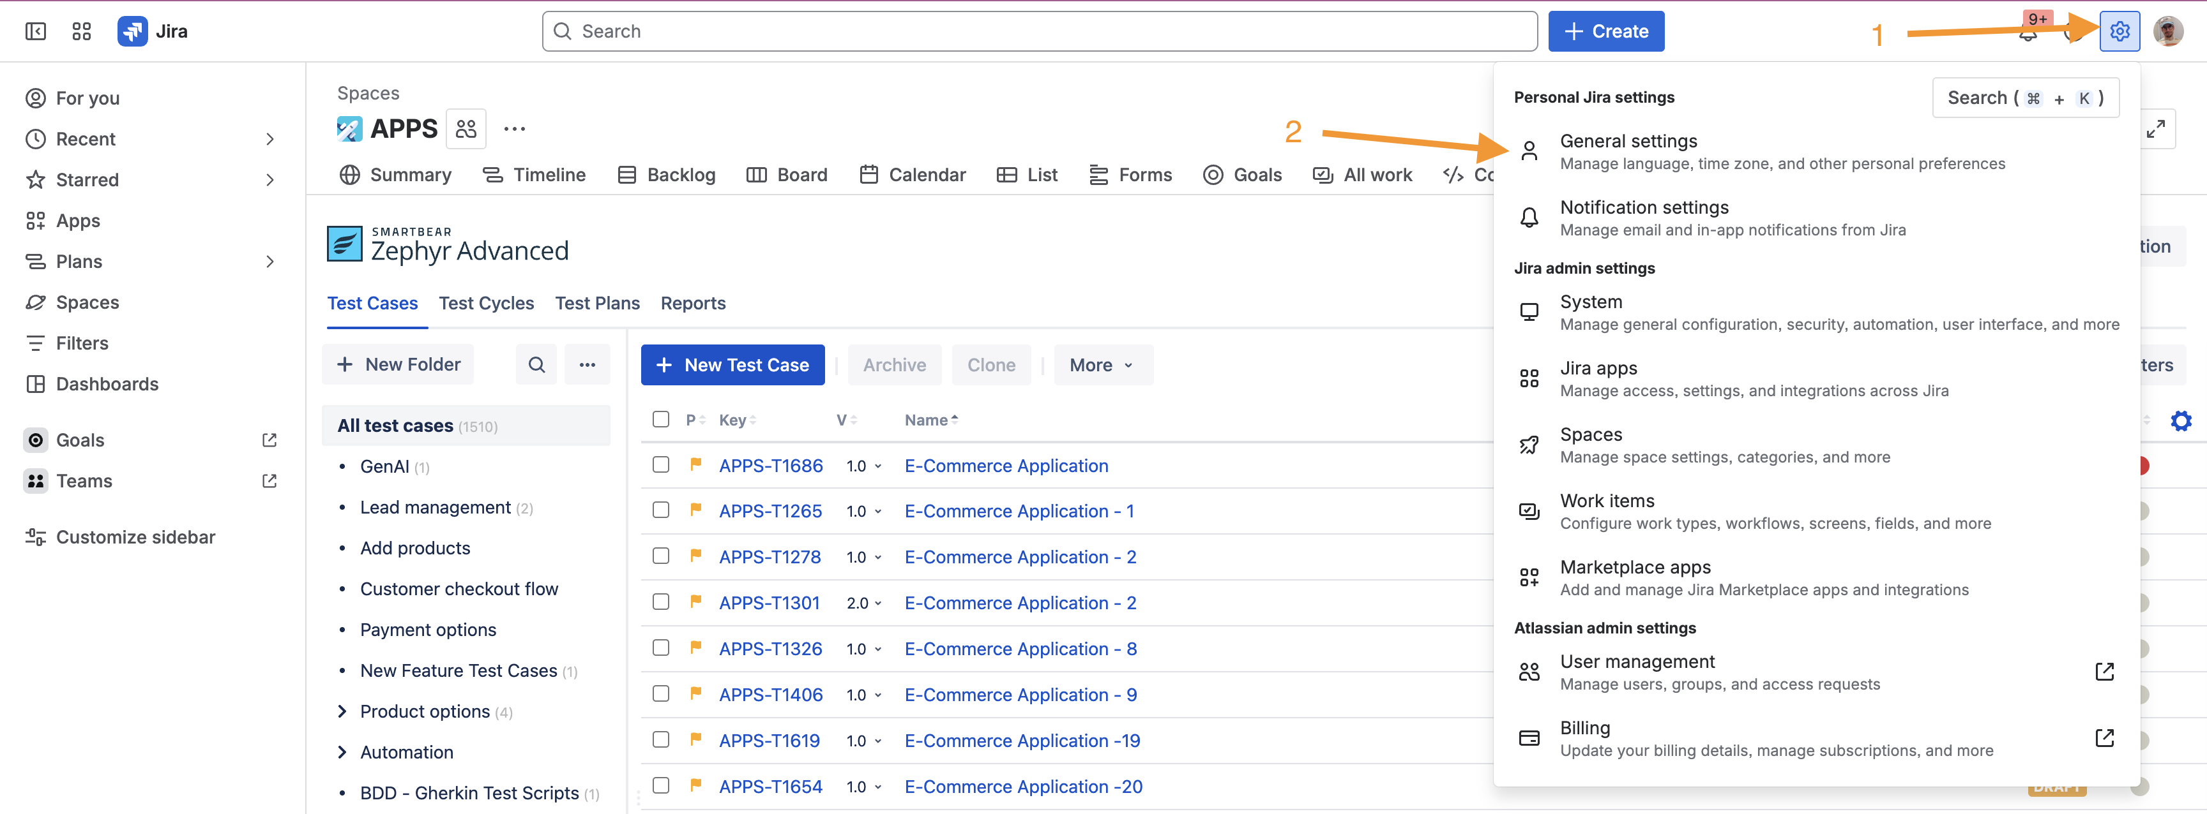Open the APPS space team members icon
2207x814 pixels.
(466, 129)
